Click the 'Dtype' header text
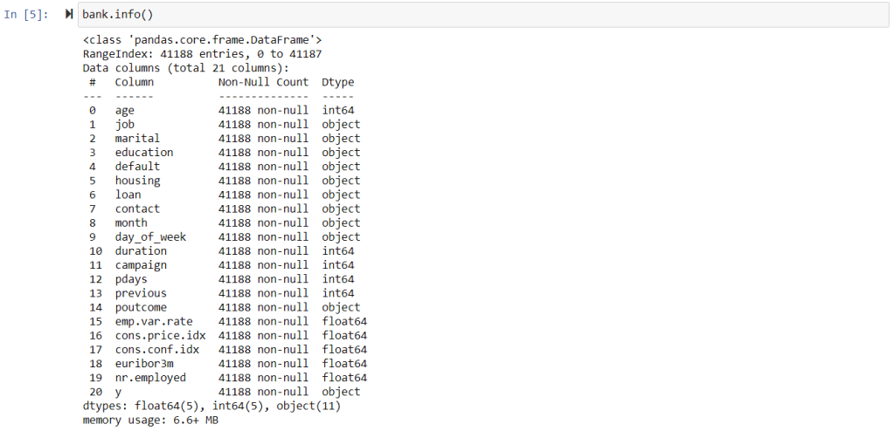894x431 pixels. point(337,82)
